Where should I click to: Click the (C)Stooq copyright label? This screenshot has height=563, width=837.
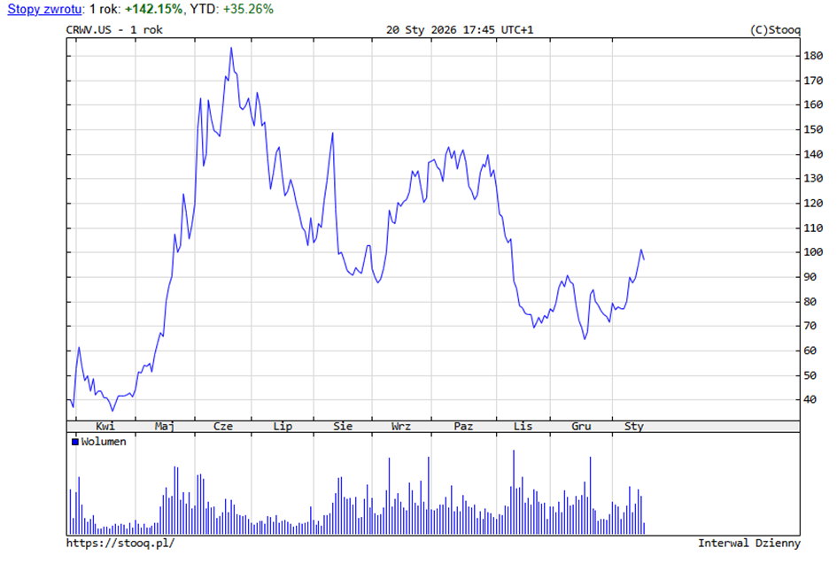click(x=774, y=29)
